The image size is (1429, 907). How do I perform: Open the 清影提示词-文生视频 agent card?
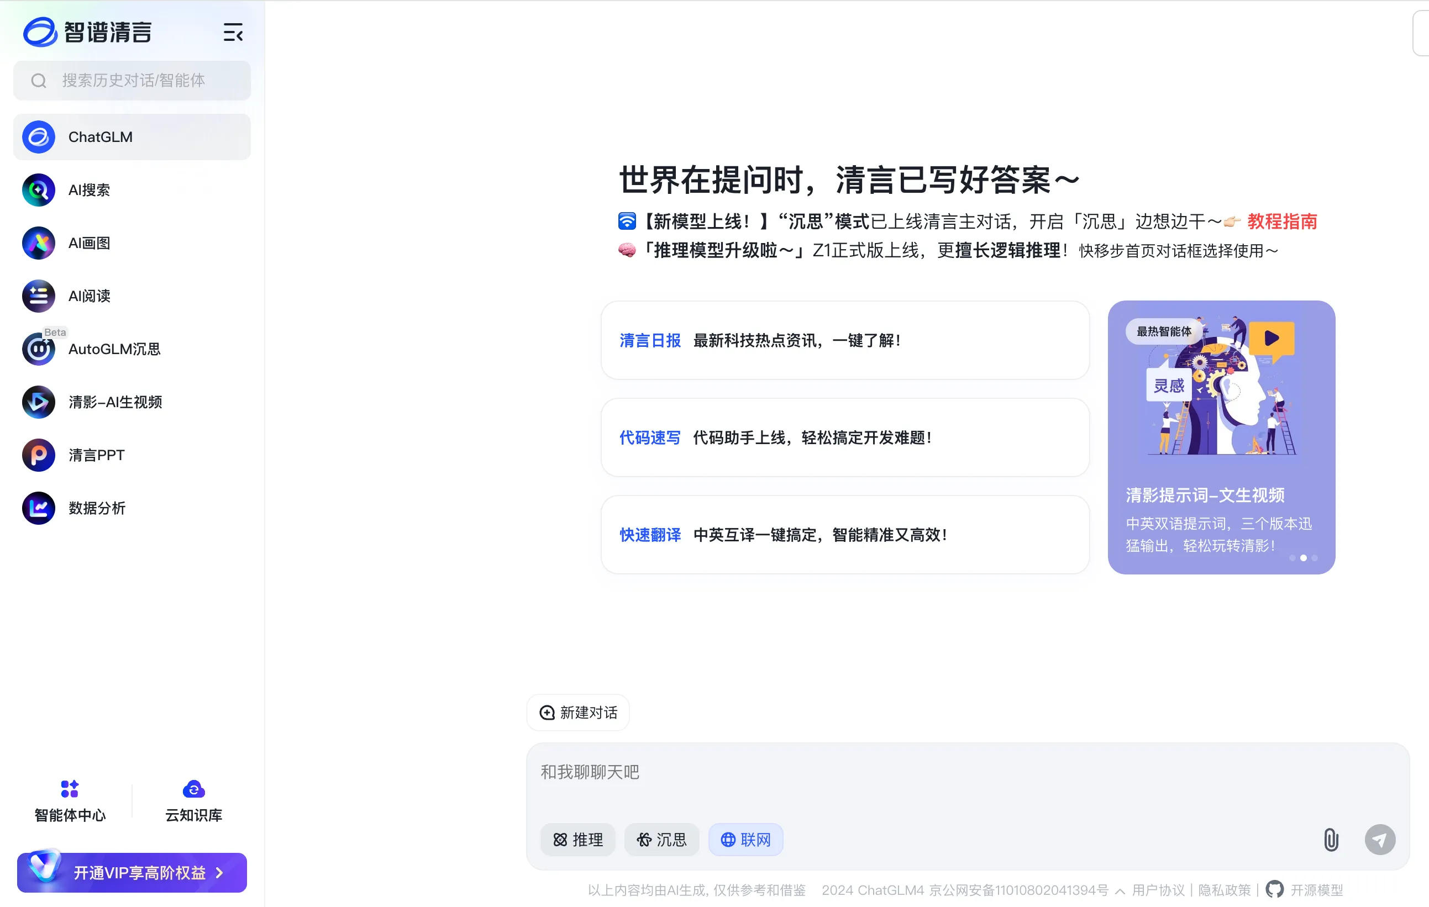[1221, 438]
